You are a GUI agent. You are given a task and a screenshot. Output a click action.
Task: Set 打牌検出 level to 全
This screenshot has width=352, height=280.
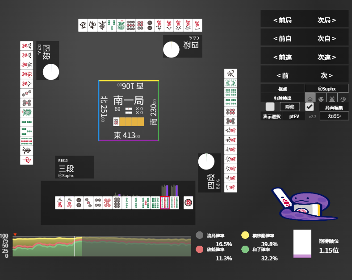coord(310,98)
